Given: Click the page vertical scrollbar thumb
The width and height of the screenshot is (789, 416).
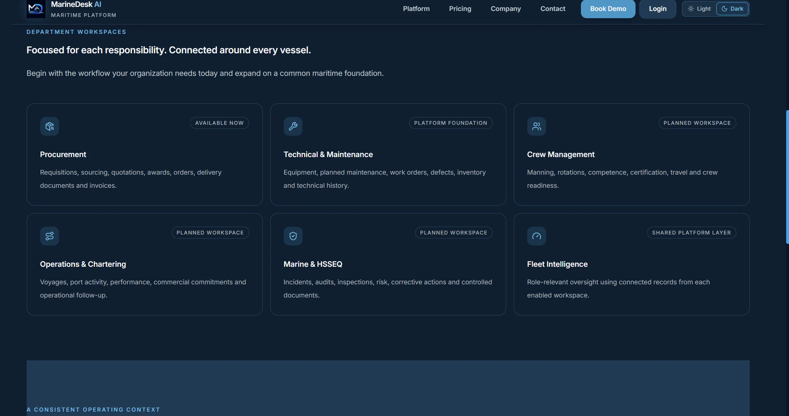Looking at the screenshot, I should [787, 177].
